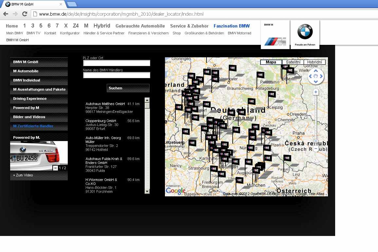Click the BMW roundel logo
This screenshot has width=378, height=252.
click(305, 32)
